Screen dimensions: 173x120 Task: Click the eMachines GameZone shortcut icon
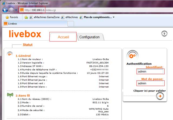(x=31, y=17)
